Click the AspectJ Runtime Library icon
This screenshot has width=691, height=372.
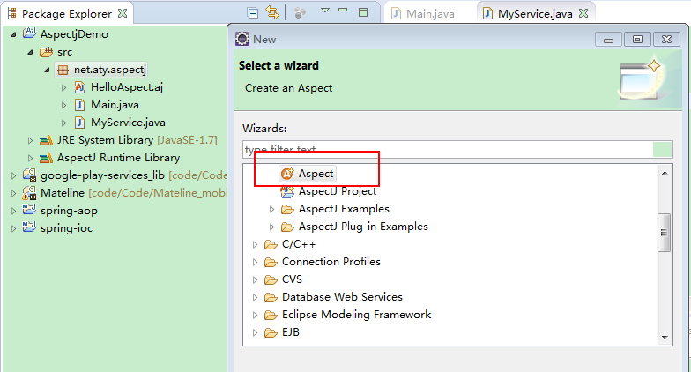click(x=46, y=159)
